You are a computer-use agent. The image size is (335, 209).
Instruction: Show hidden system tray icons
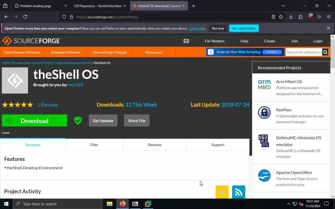(289, 204)
